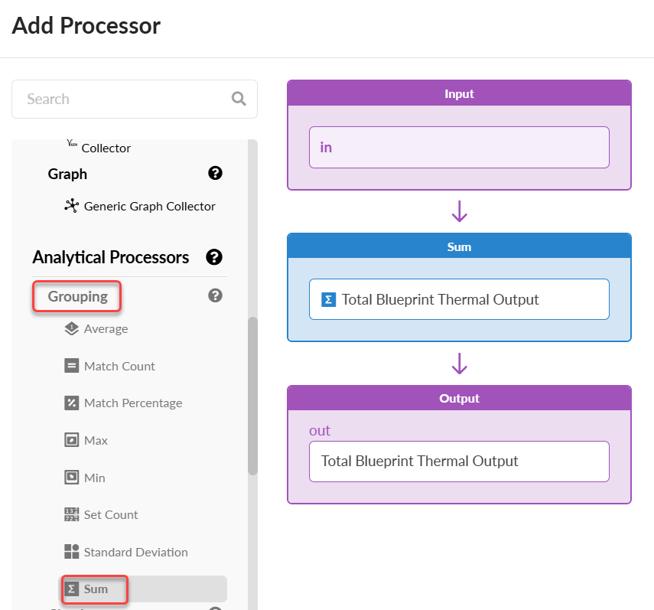The width and height of the screenshot is (654, 610).
Task: Click the Set Count icon
Action: [71, 515]
